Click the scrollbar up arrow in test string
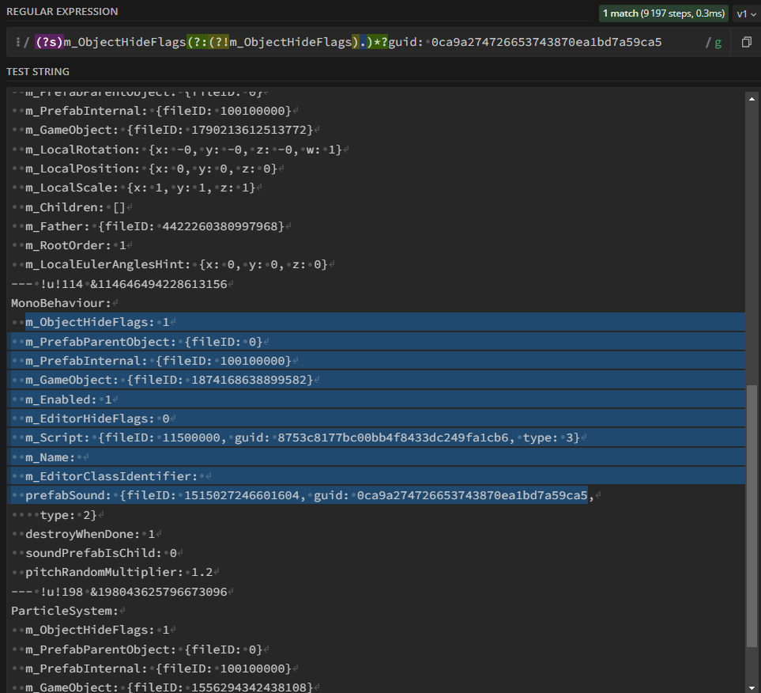 (x=752, y=97)
